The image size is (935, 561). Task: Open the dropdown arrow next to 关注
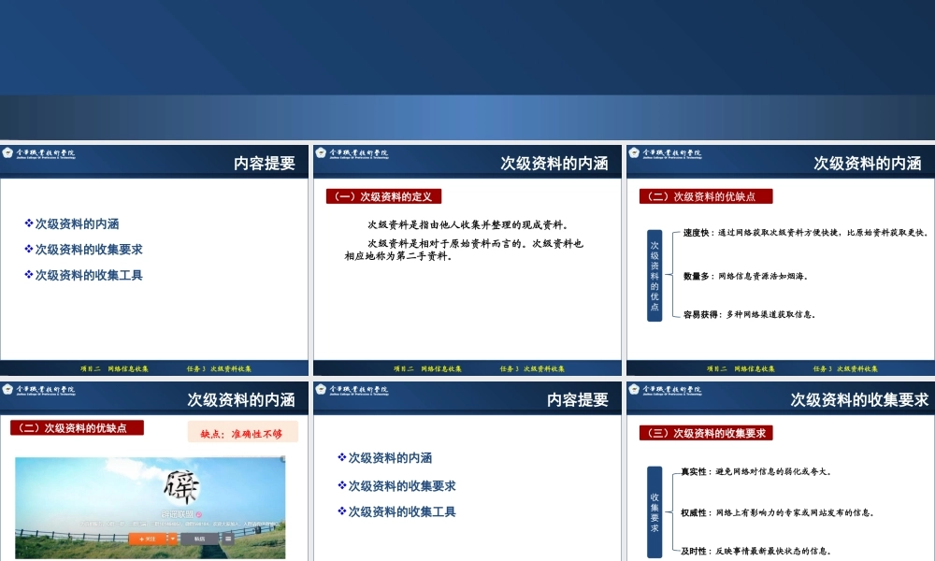pos(172,539)
